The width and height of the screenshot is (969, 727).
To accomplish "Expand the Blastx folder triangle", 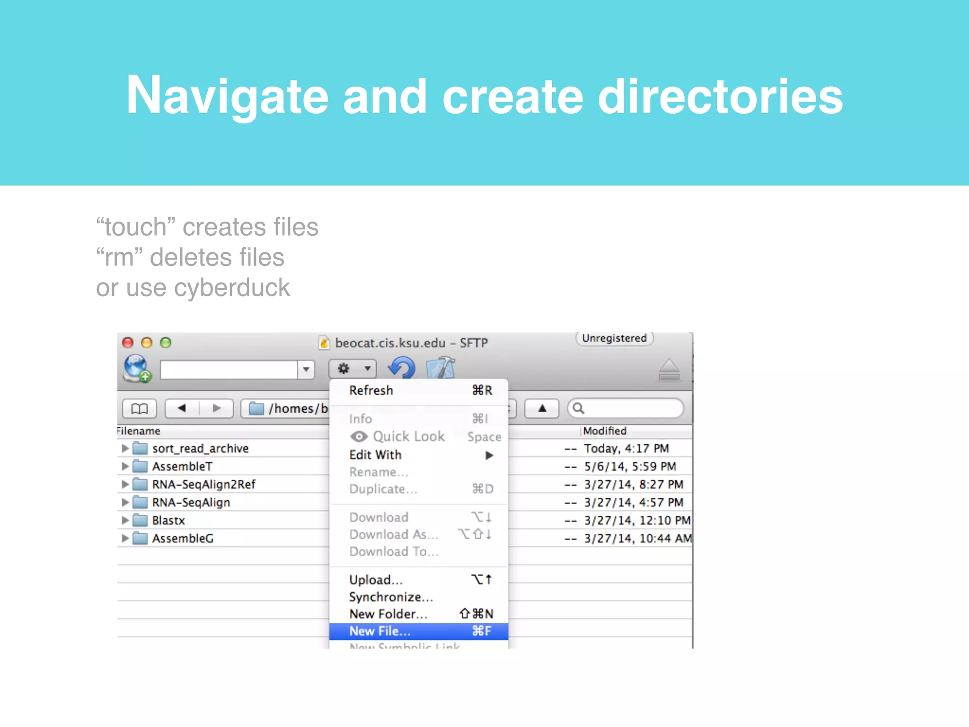I will point(125,520).
